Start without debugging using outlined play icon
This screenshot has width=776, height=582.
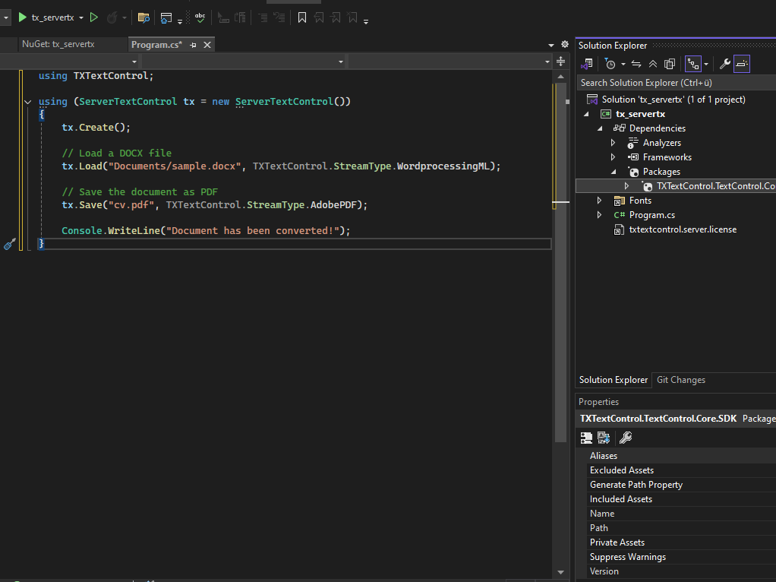click(x=93, y=17)
